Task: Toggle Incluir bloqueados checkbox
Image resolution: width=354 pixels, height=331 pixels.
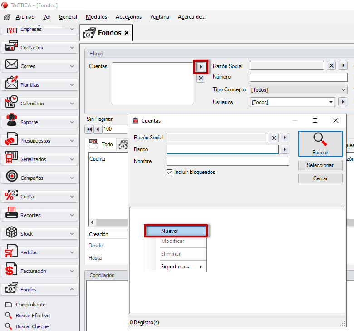Action: [169, 173]
